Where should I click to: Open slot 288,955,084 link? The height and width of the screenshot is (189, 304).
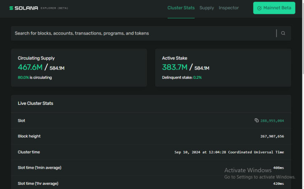[x=272, y=121]
